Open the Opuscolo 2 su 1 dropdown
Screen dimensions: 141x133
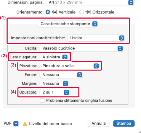55,92
